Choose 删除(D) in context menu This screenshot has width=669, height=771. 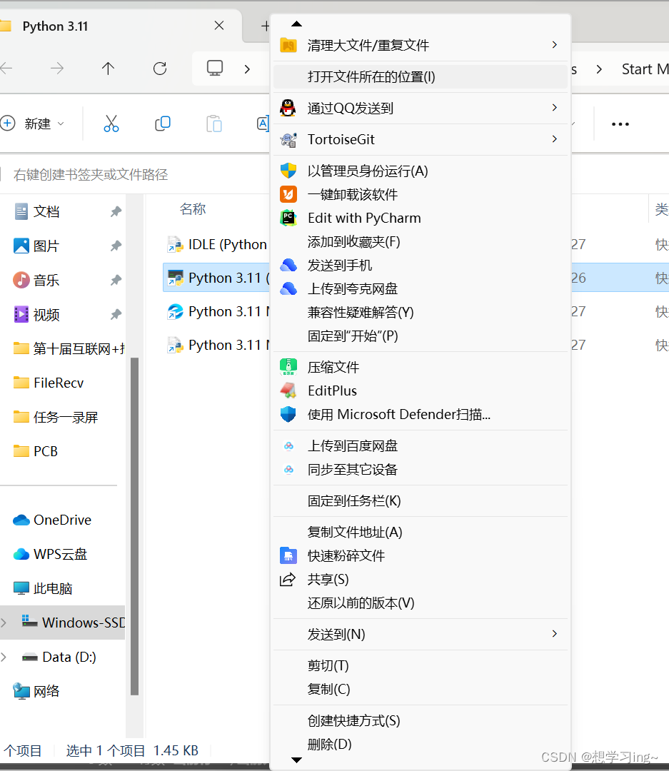pos(421,745)
